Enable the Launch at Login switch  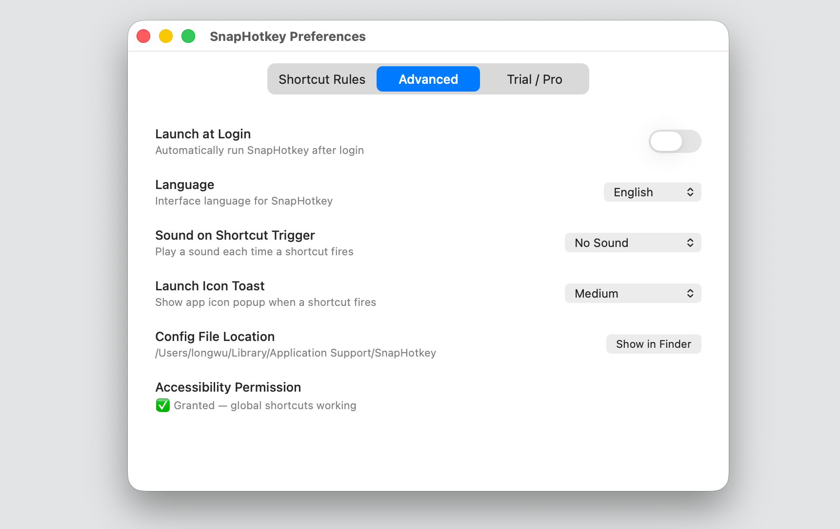[x=675, y=141]
